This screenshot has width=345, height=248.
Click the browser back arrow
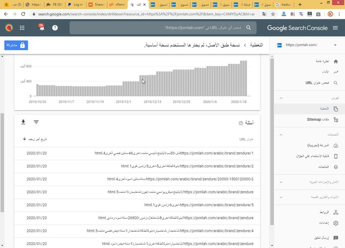6,14
